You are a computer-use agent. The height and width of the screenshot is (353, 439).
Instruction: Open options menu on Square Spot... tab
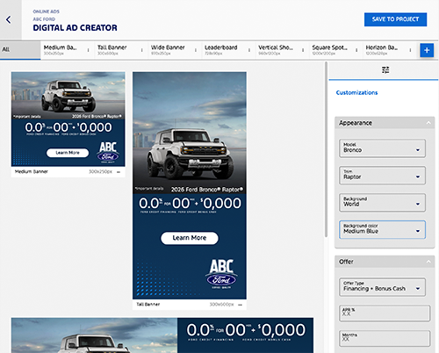point(356,50)
